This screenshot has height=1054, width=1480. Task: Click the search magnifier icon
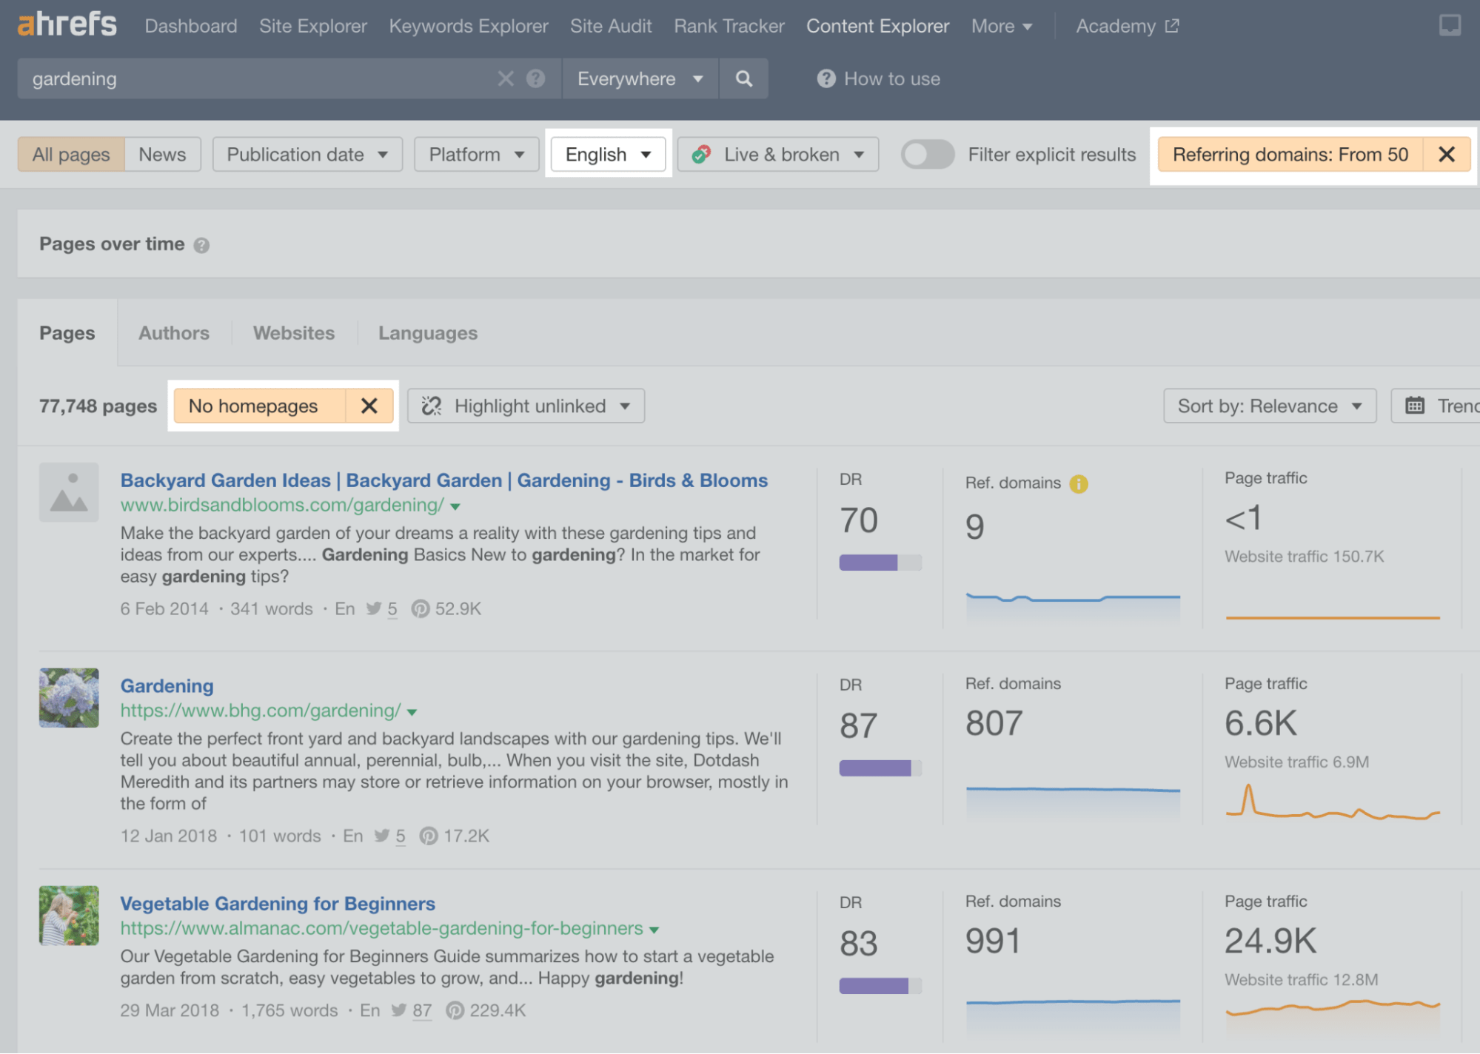tap(743, 78)
